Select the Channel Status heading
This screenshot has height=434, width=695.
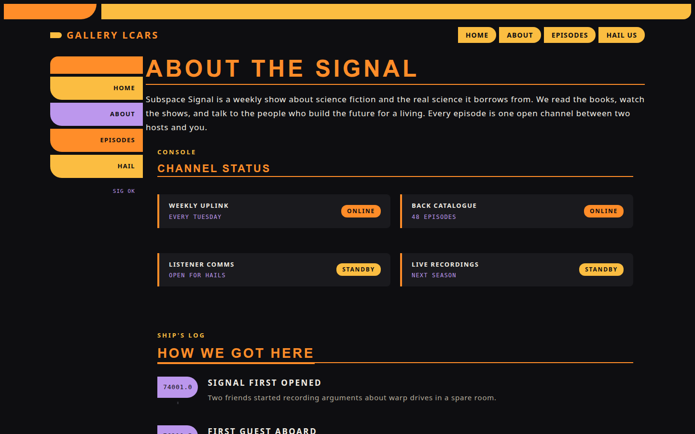pyautogui.click(x=214, y=168)
